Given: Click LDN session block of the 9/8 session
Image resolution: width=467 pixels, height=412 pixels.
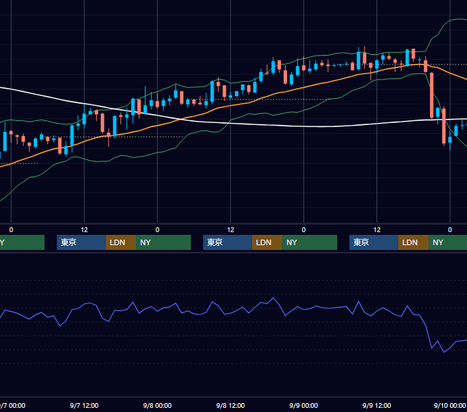Looking at the screenshot, I should pos(267,242).
